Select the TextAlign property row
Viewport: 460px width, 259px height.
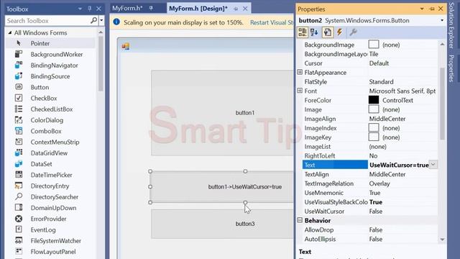pyautogui.click(x=370, y=174)
